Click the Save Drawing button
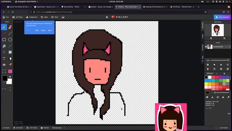Screen dimensions: 232x131 tap(222, 17)
